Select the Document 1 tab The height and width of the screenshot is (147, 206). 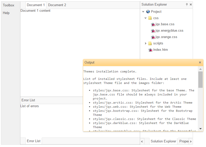36,5
